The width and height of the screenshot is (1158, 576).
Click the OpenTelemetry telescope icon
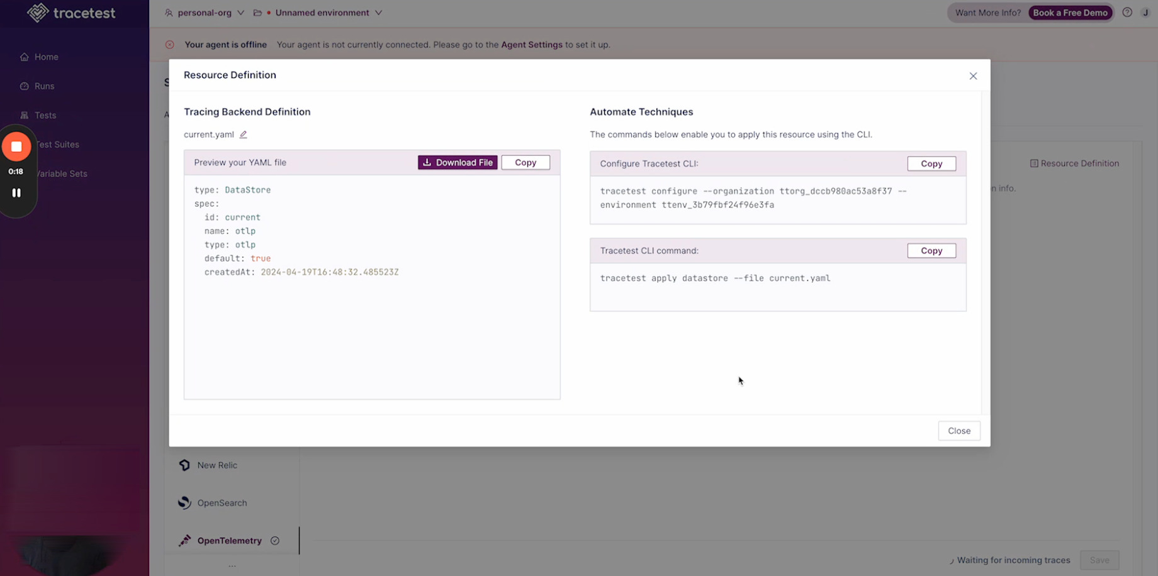184,541
